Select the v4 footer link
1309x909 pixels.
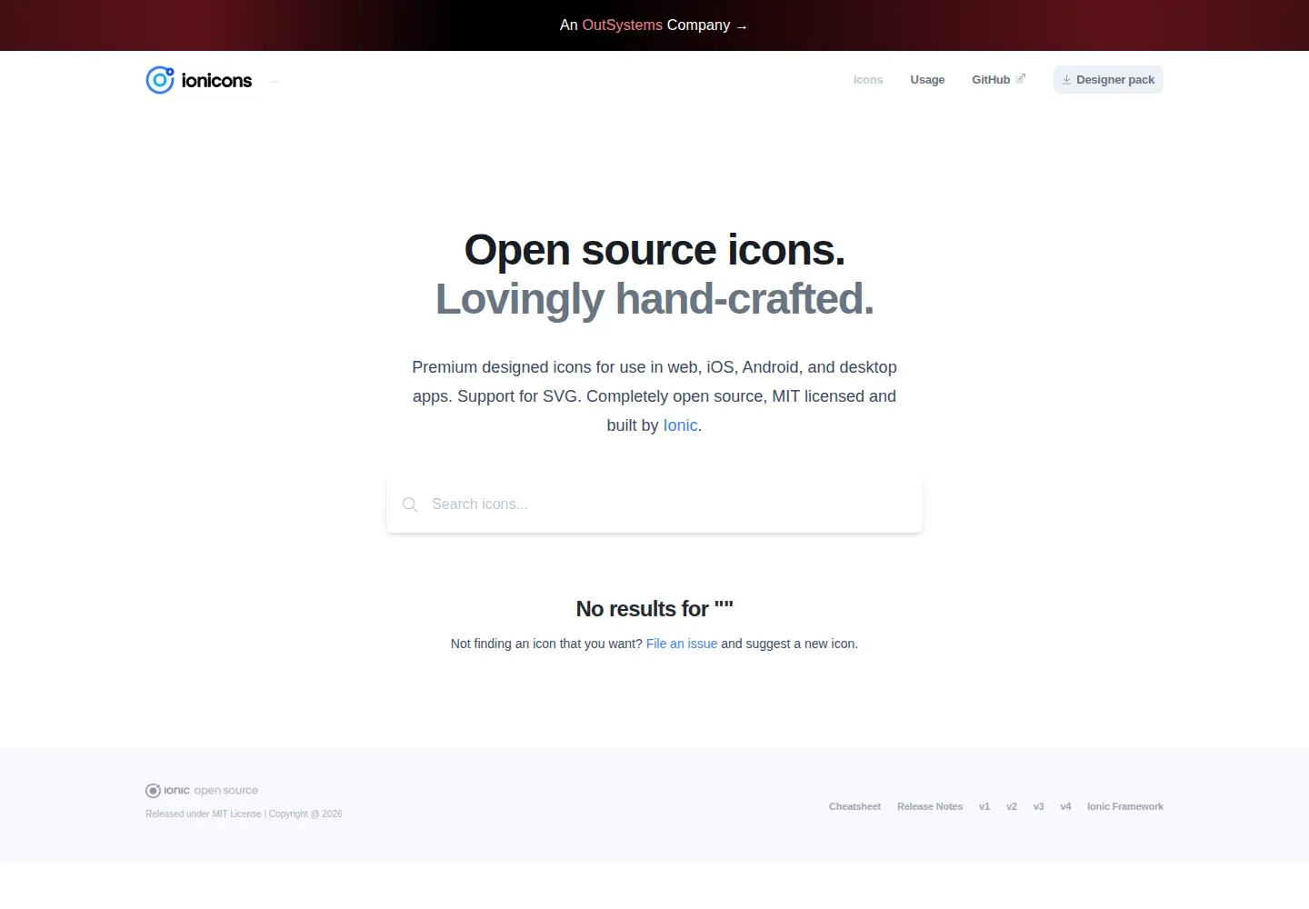coord(1066,806)
